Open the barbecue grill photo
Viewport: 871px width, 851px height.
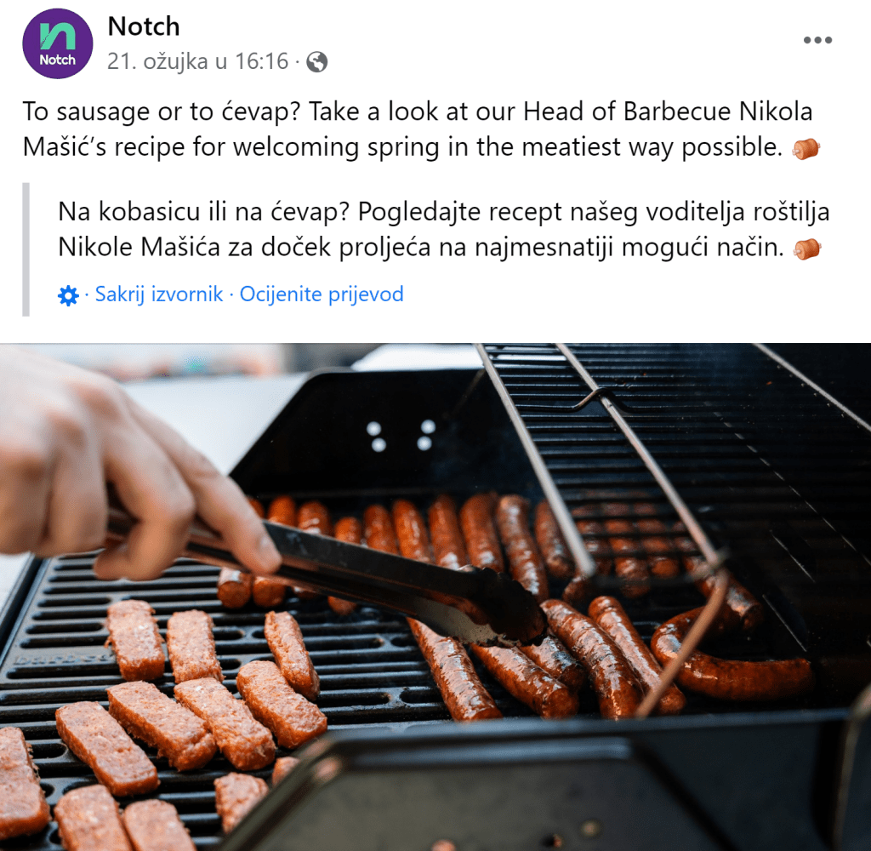click(x=435, y=597)
